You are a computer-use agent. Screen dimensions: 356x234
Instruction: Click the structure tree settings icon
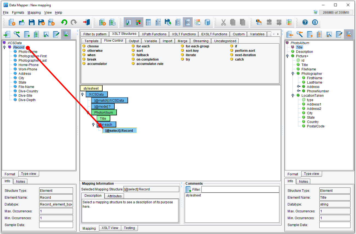[x=112, y=22]
